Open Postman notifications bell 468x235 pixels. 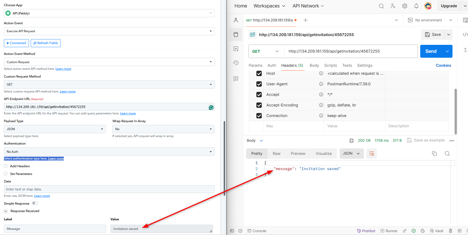pyautogui.click(x=416, y=6)
